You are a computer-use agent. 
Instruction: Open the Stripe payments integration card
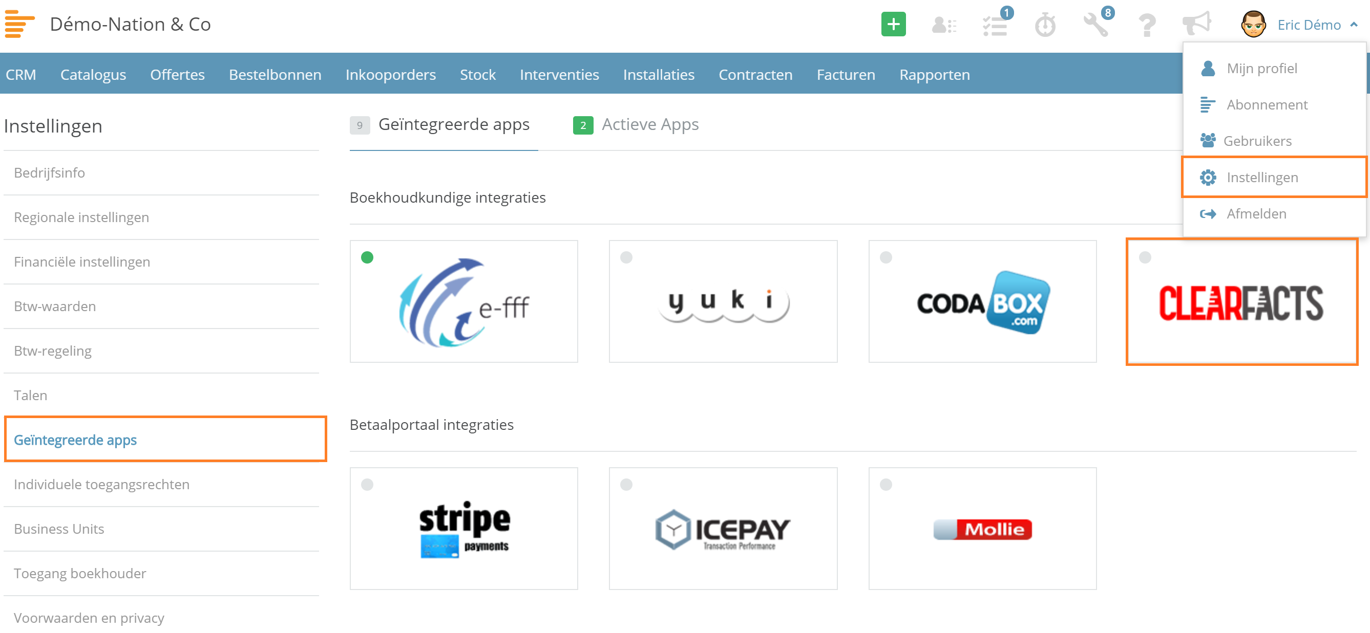[x=464, y=529]
